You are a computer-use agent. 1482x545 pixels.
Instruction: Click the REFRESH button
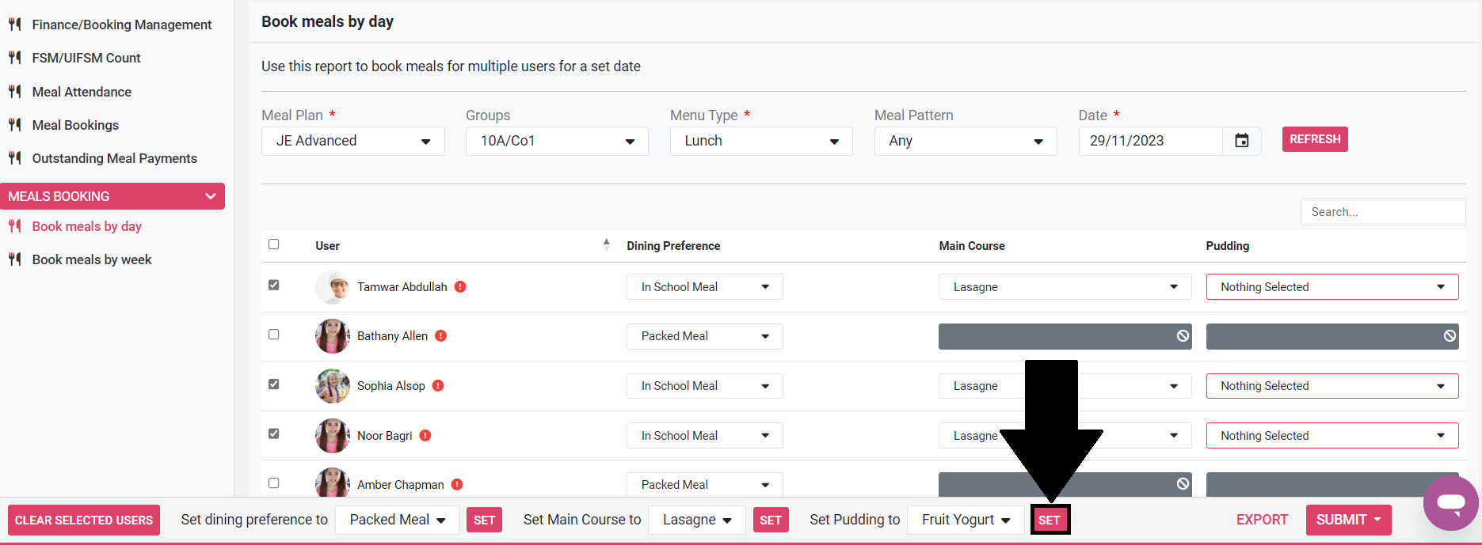pos(1314,139)
